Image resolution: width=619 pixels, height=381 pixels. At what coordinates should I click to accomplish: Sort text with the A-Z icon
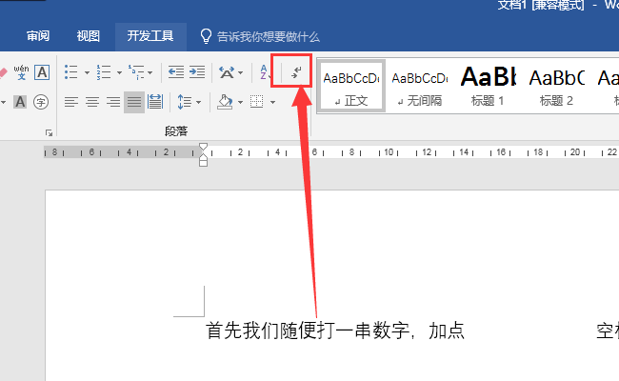265,72
